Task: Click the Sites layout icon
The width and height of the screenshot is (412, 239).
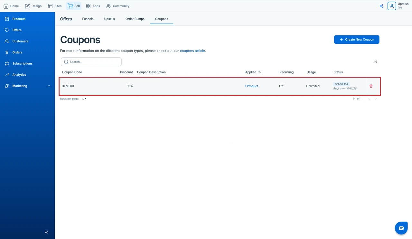Action: click(50, 6)
